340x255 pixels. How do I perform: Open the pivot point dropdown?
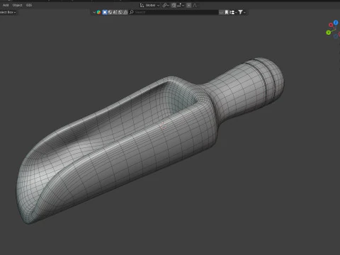pyautogui.click(x=166, y=5)
